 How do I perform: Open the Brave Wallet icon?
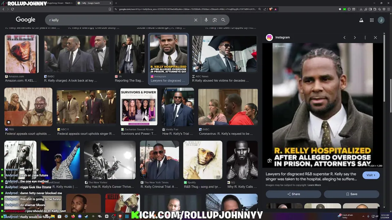click(375, 9)
